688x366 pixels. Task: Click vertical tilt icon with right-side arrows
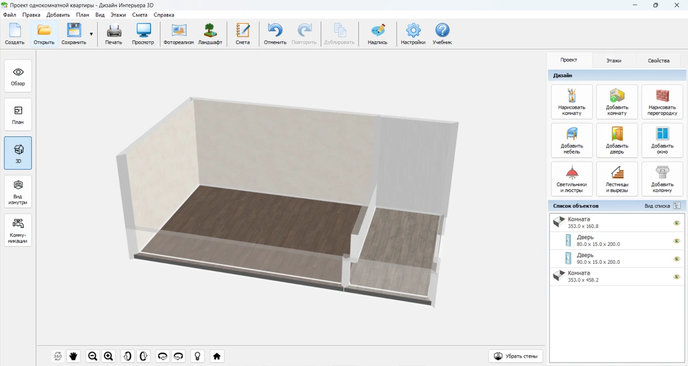click(143, 356)
